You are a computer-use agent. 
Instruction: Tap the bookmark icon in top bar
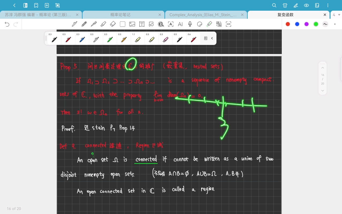pyautogui.click(x=36, y=5)
